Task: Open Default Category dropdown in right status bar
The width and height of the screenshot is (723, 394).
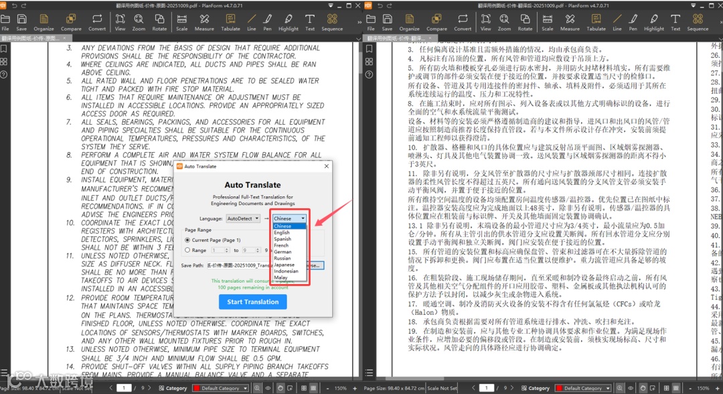Action: click(x=583, y=388)
